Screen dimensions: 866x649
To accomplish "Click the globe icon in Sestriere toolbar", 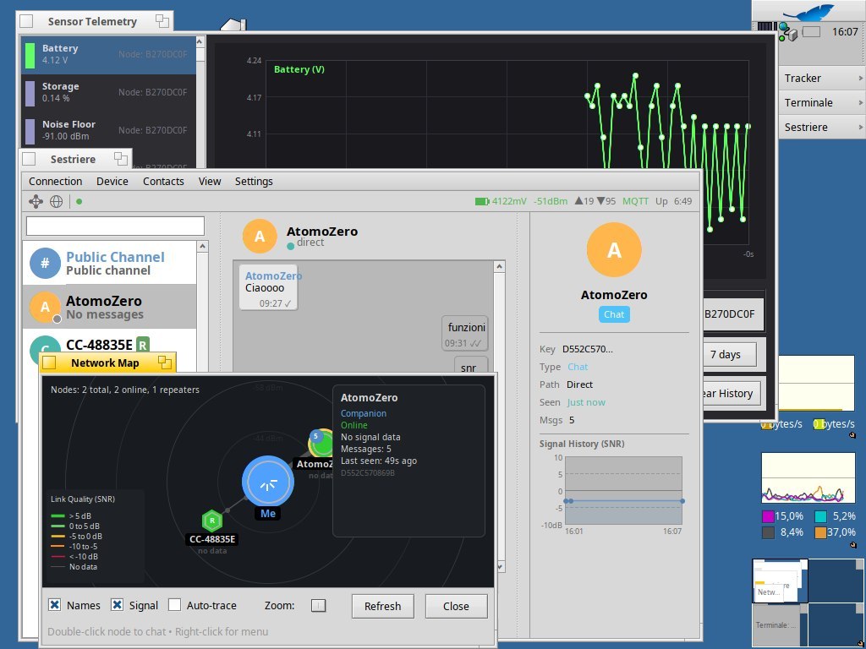I will pyautogui.click(x=56, y=201).
